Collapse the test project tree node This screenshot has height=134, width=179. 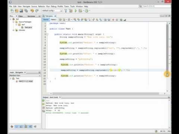pos(11,19)
